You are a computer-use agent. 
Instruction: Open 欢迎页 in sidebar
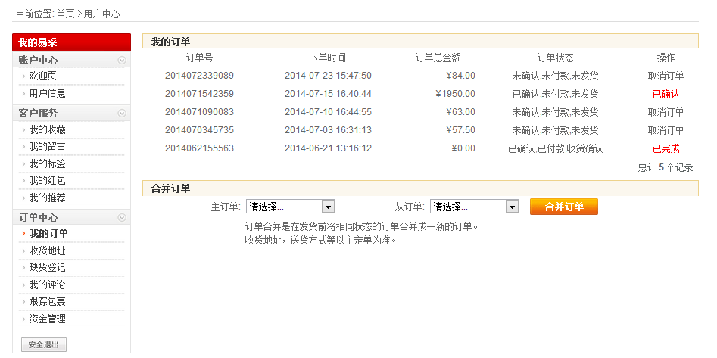42,76
